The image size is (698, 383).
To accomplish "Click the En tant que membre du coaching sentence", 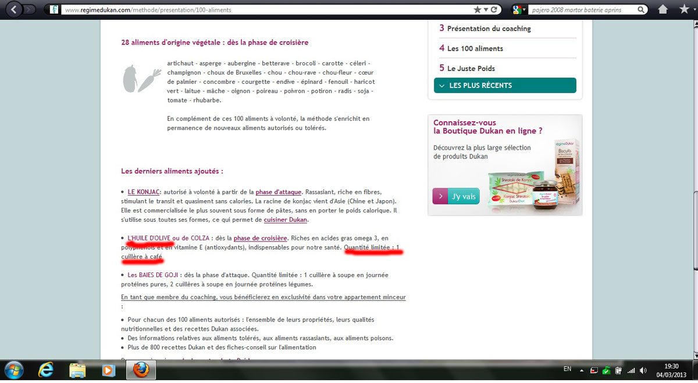I will (263, 297).
